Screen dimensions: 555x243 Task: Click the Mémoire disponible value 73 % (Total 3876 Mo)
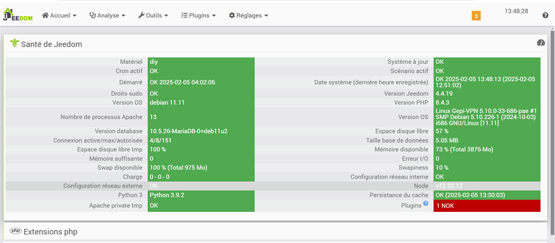click(464, 150)
